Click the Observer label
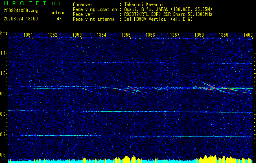256x163 pixels. (83, 4)
